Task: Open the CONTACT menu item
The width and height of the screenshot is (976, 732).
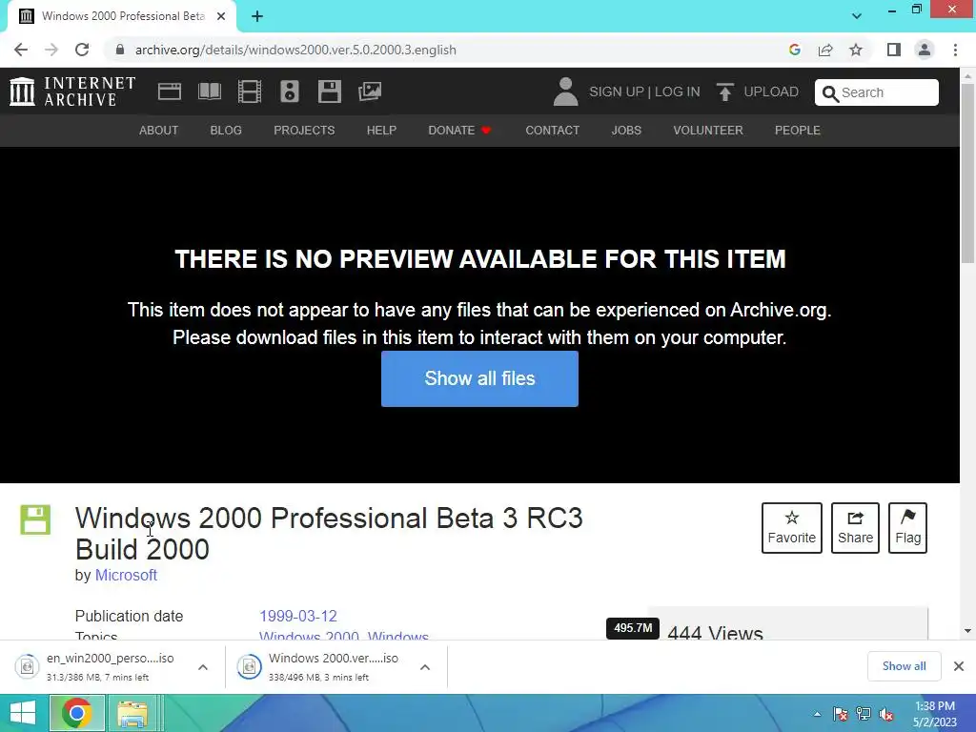Action: pos(552,130)
